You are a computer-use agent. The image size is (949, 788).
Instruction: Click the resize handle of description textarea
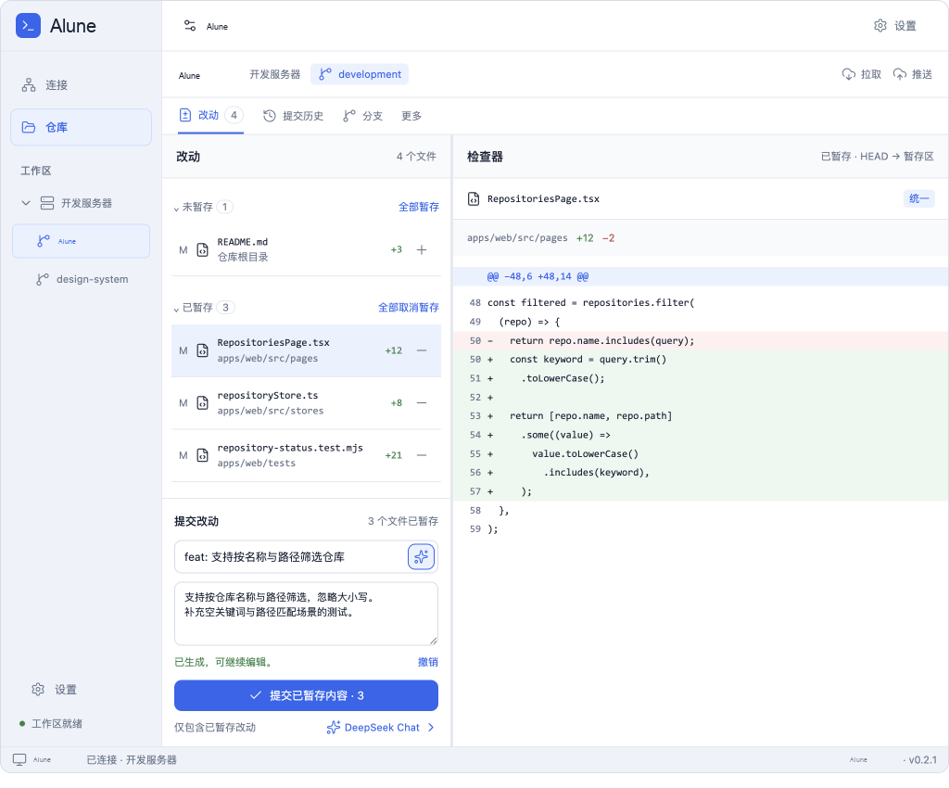pos(434,641)
